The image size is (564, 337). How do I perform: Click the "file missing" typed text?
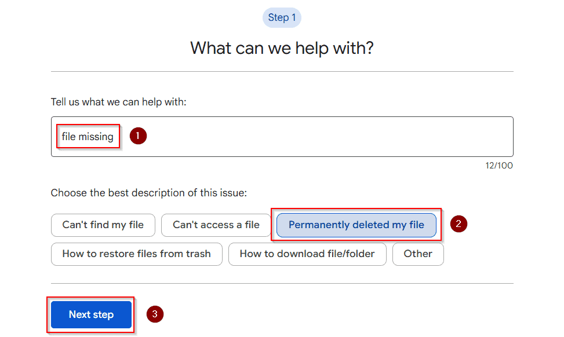click(x=88, y=137)
